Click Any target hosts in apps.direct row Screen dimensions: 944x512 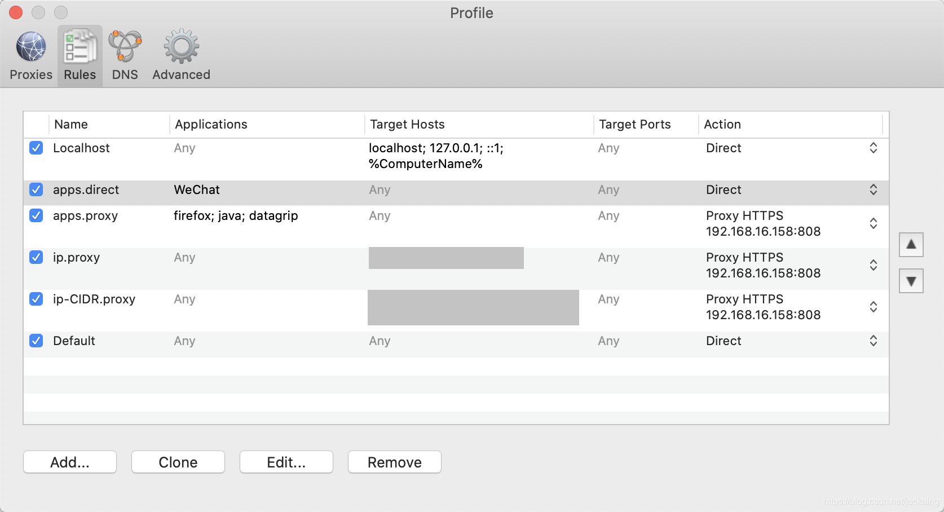click(x=380, y=189)
